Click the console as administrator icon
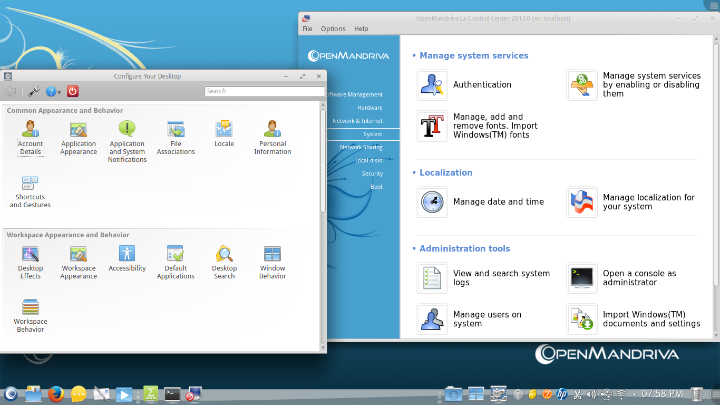 [x=582, y=278]
